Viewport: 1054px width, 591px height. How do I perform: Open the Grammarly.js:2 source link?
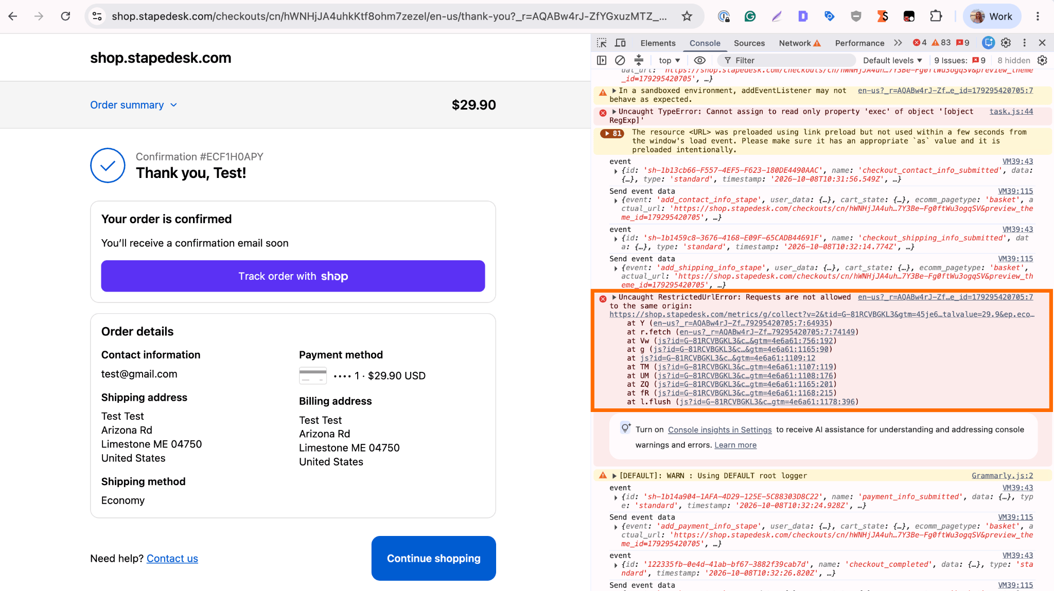coord(1002,476)
